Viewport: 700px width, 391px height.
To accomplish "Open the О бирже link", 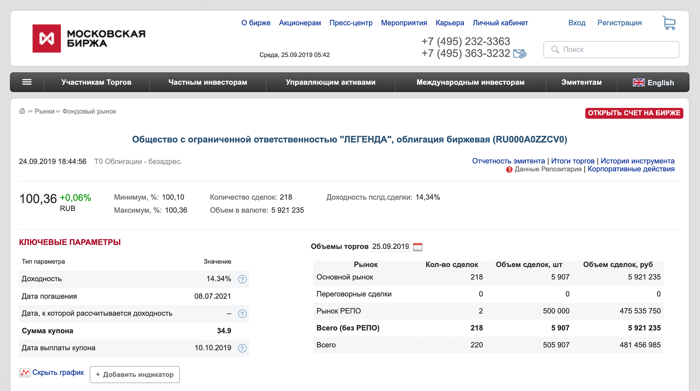I will (x=256, y=23).
